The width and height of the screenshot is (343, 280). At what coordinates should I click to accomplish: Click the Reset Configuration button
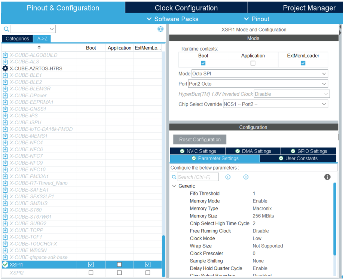200,140
